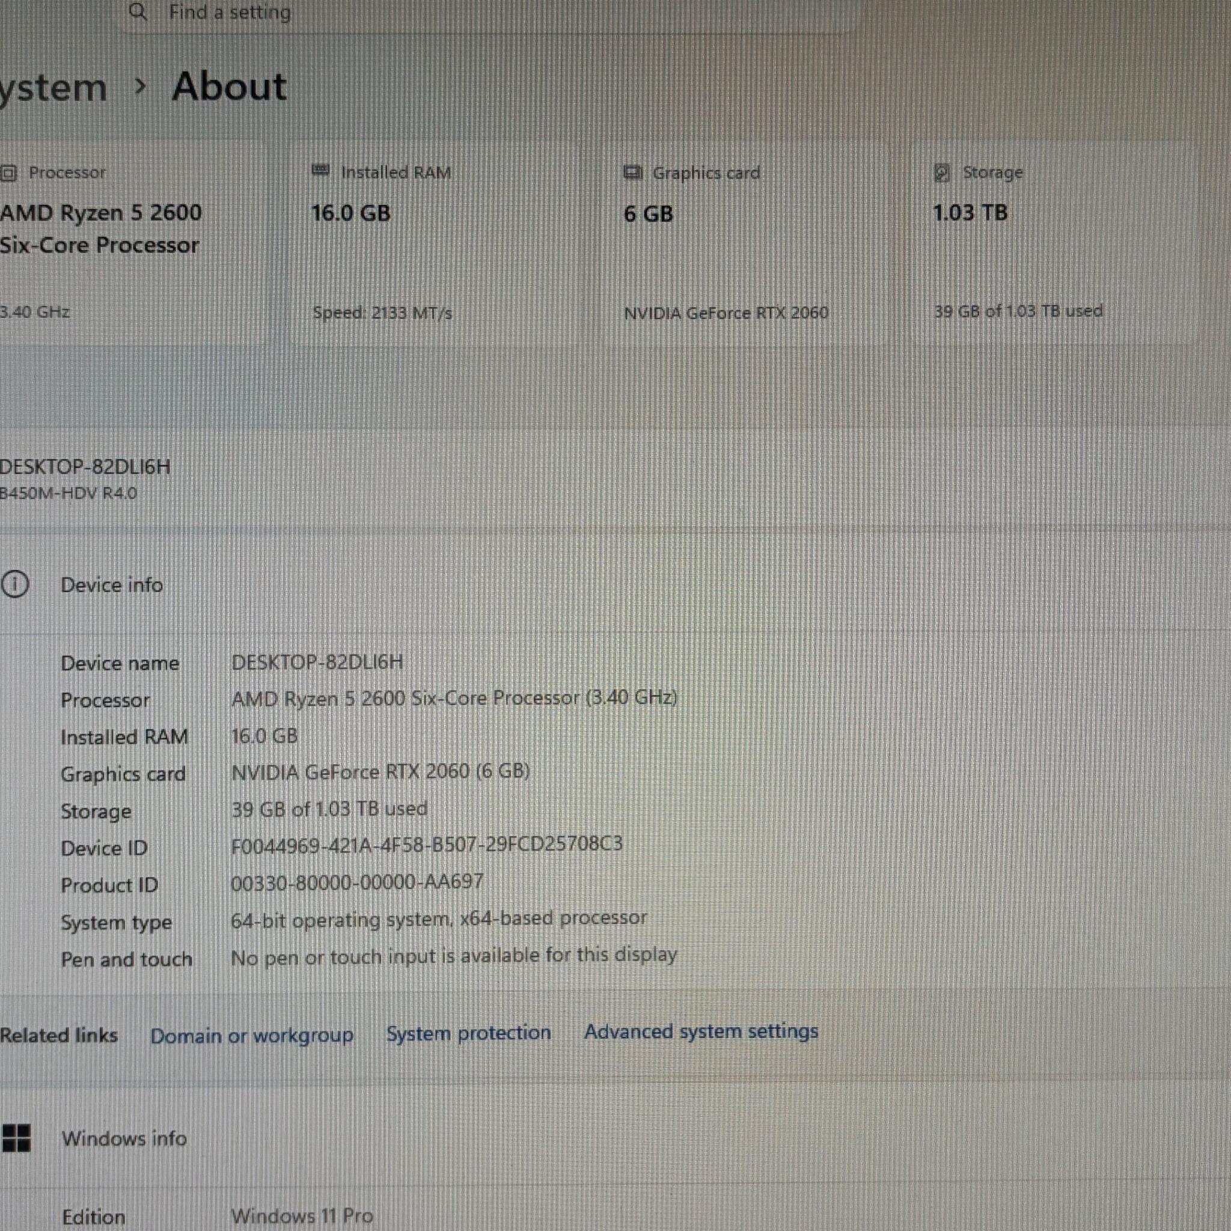Click 39 GB of 1.03 TB used in Device info row
The image size is (1231, 1231).
coord(329,808)
